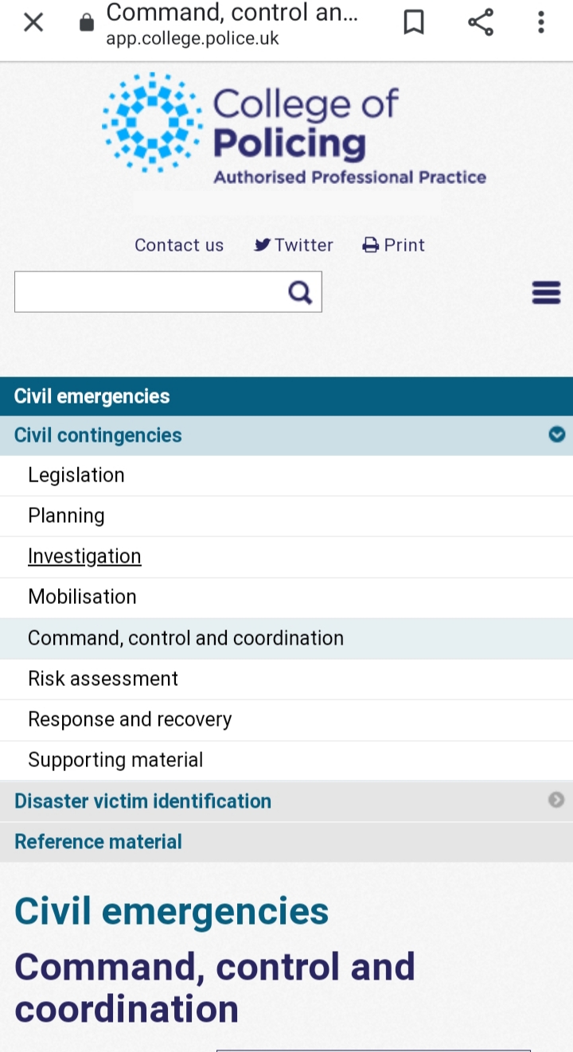Viewport: 573px width, 1052px height.
Task: Open the Reference material section
Action: click(x=98, y=841)
